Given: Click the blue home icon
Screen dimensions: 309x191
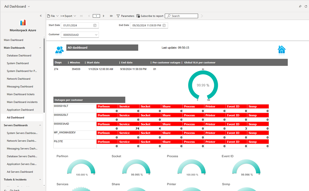Looking at the screenshot, I should [281, 49].
